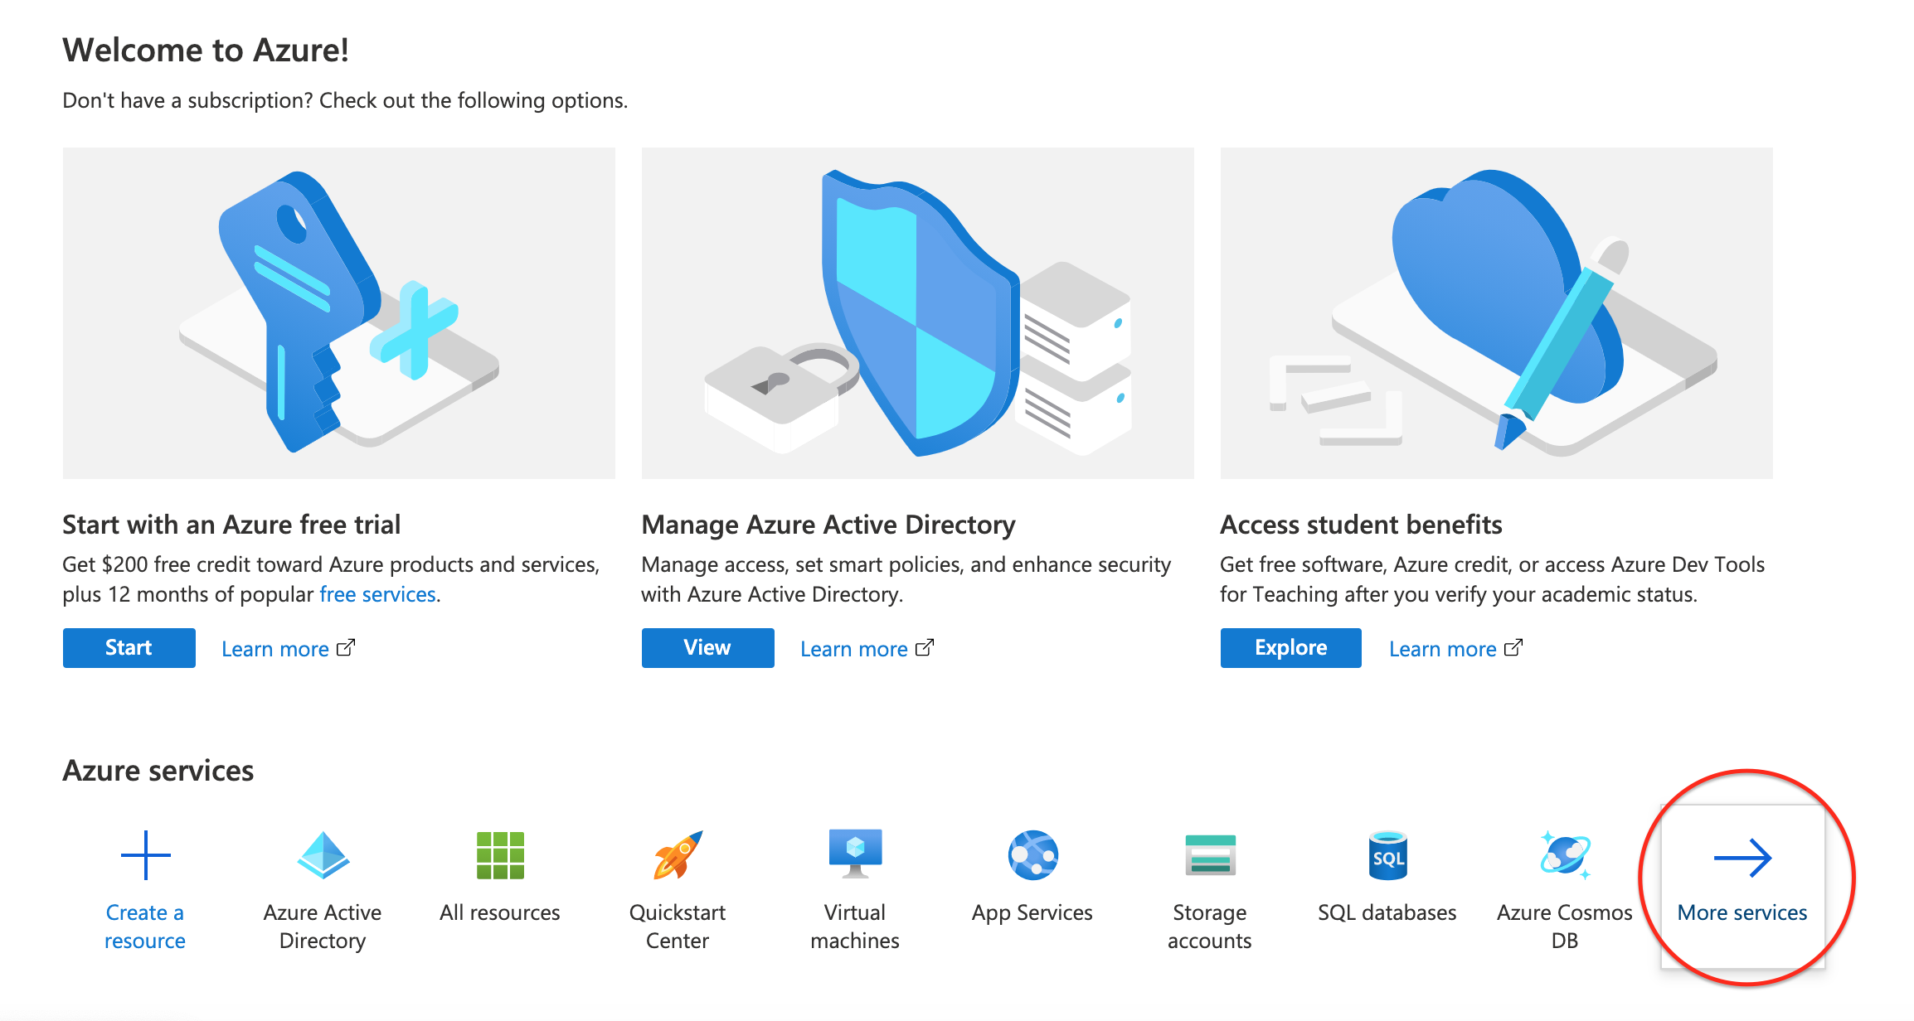Viewport: 1914px width, 1021px height.
Task: Click the shield illustration for Active Directory
Action: tap(917, 313)
